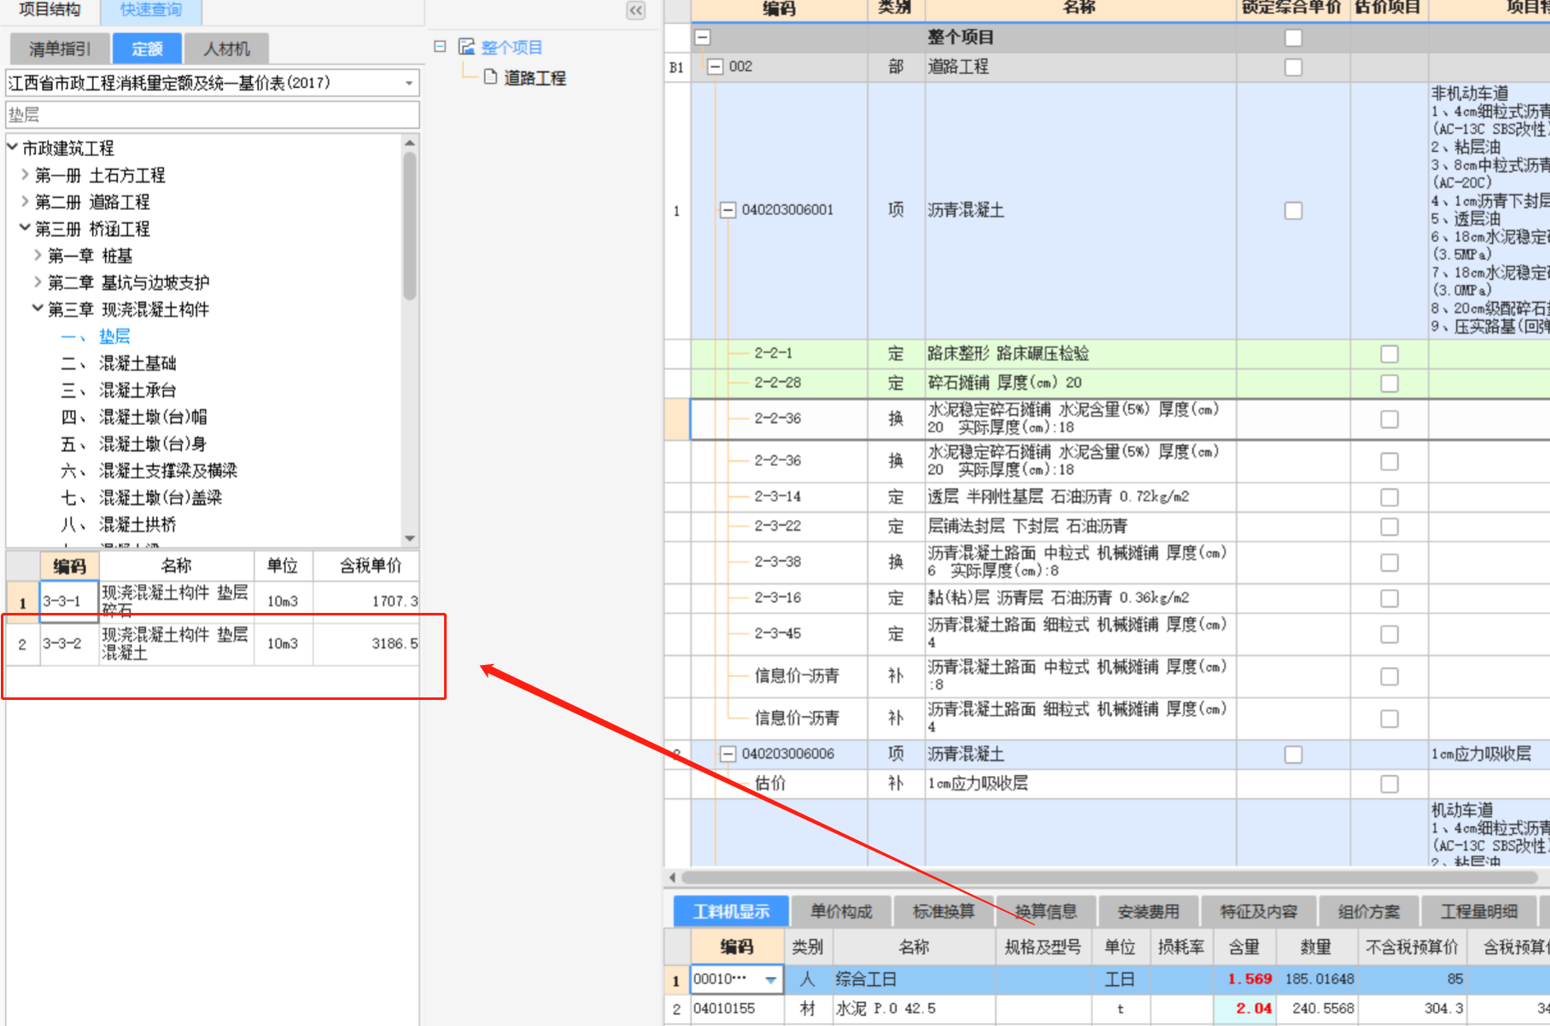The width and height of the screenshot is (1550, 1026).
Task: Select 三、混凝土承台 in the quota tree
Action: click(x=119, y=390)
